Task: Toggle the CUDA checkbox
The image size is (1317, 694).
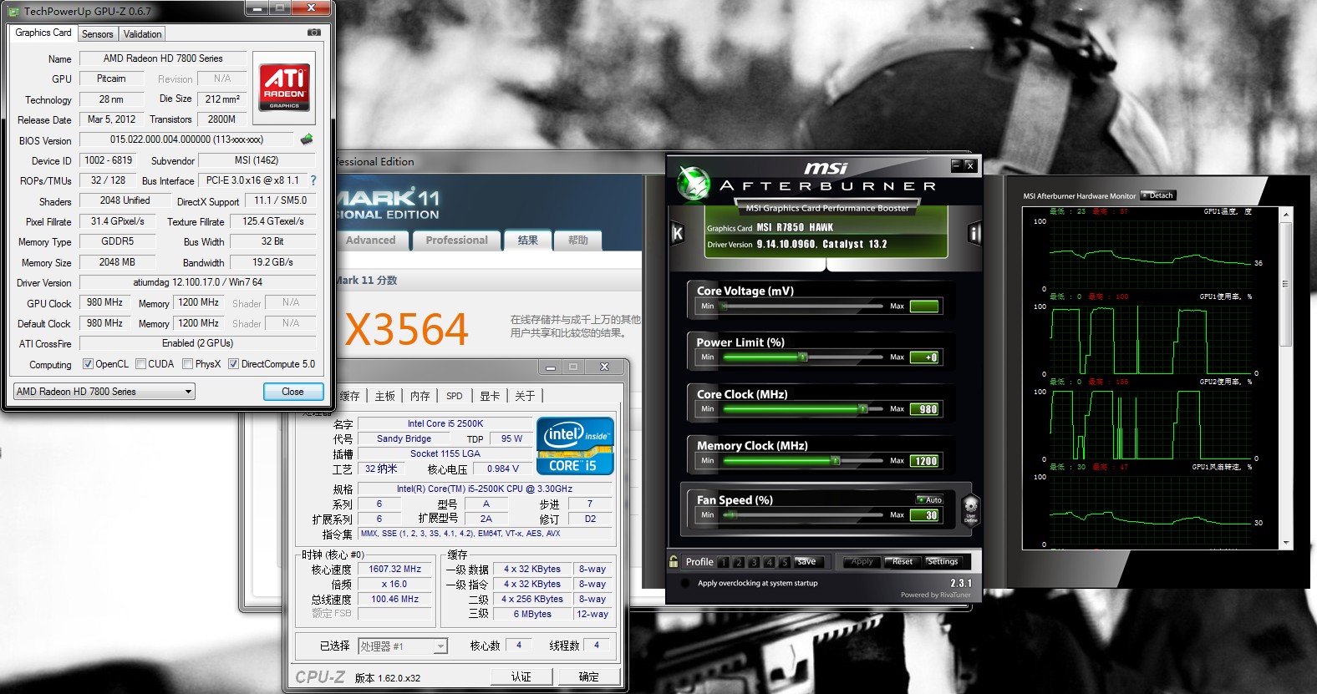Action: click(141, 364)
